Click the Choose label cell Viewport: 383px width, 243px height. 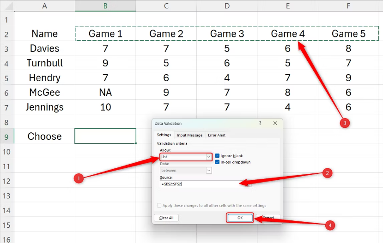(44, 136)
